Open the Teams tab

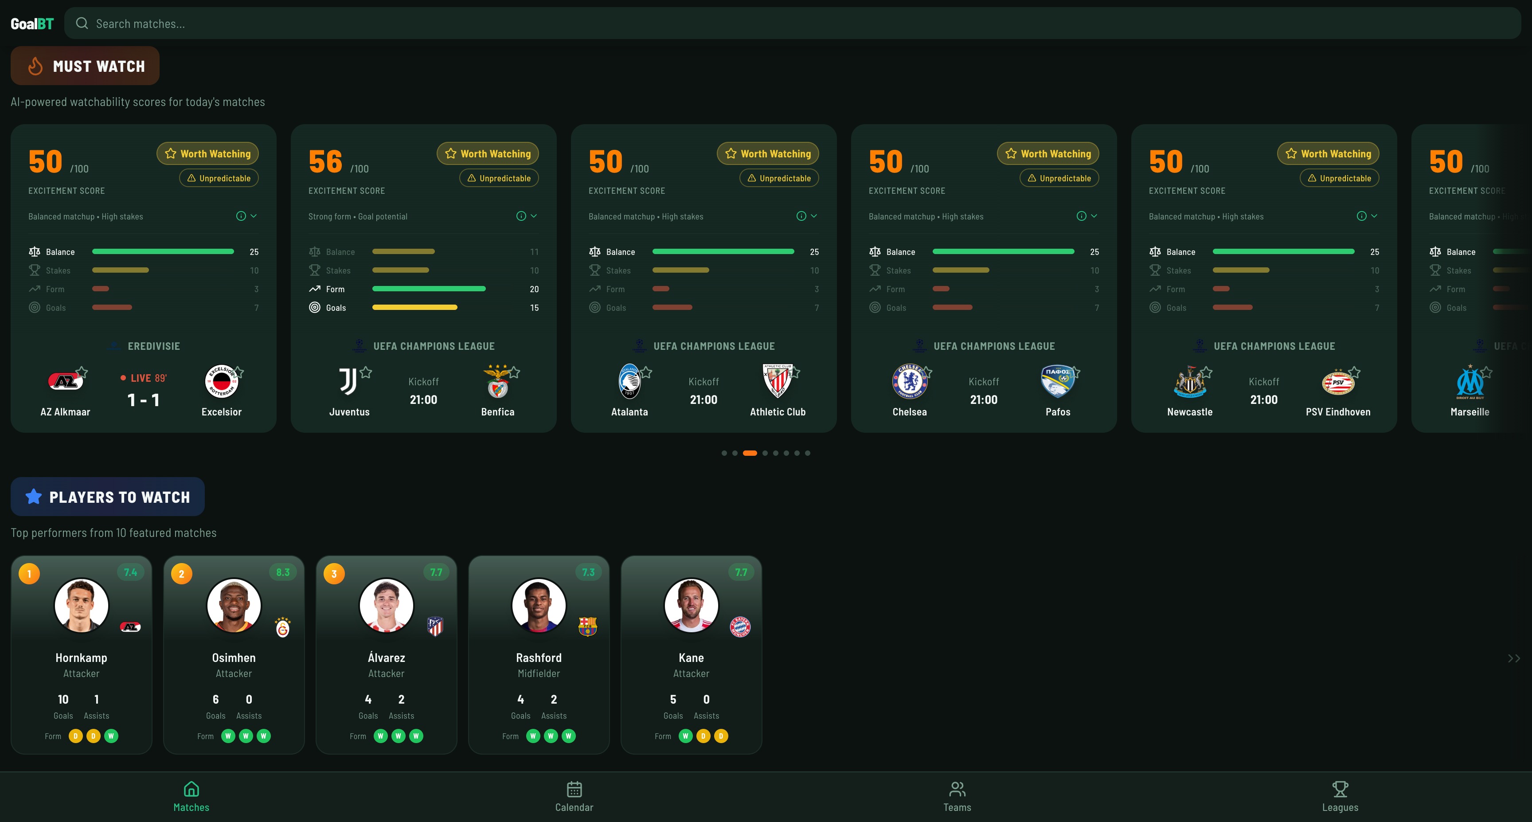tap(957, 797)
